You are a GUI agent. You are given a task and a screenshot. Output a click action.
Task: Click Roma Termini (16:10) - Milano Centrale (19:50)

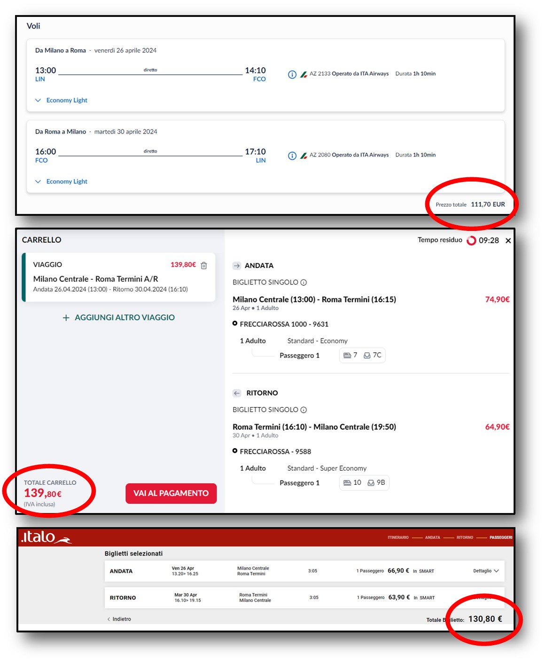(x=314, y=427)
